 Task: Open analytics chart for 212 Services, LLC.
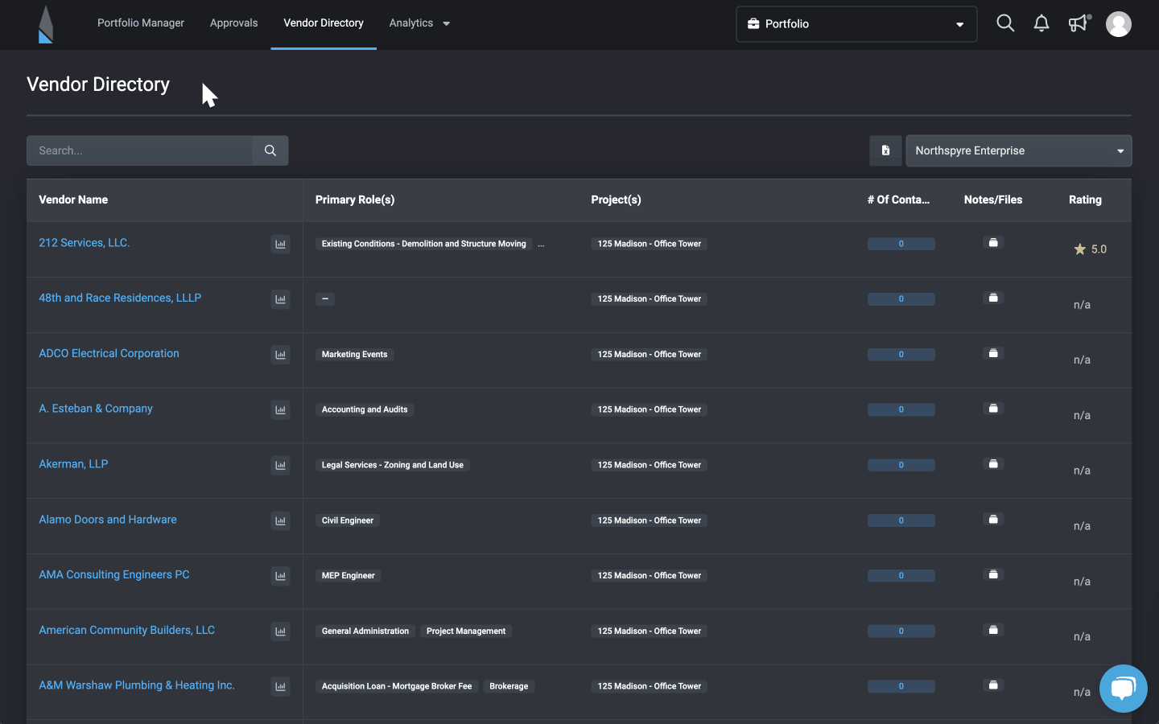pyautogui.click(x=280, y=244)
